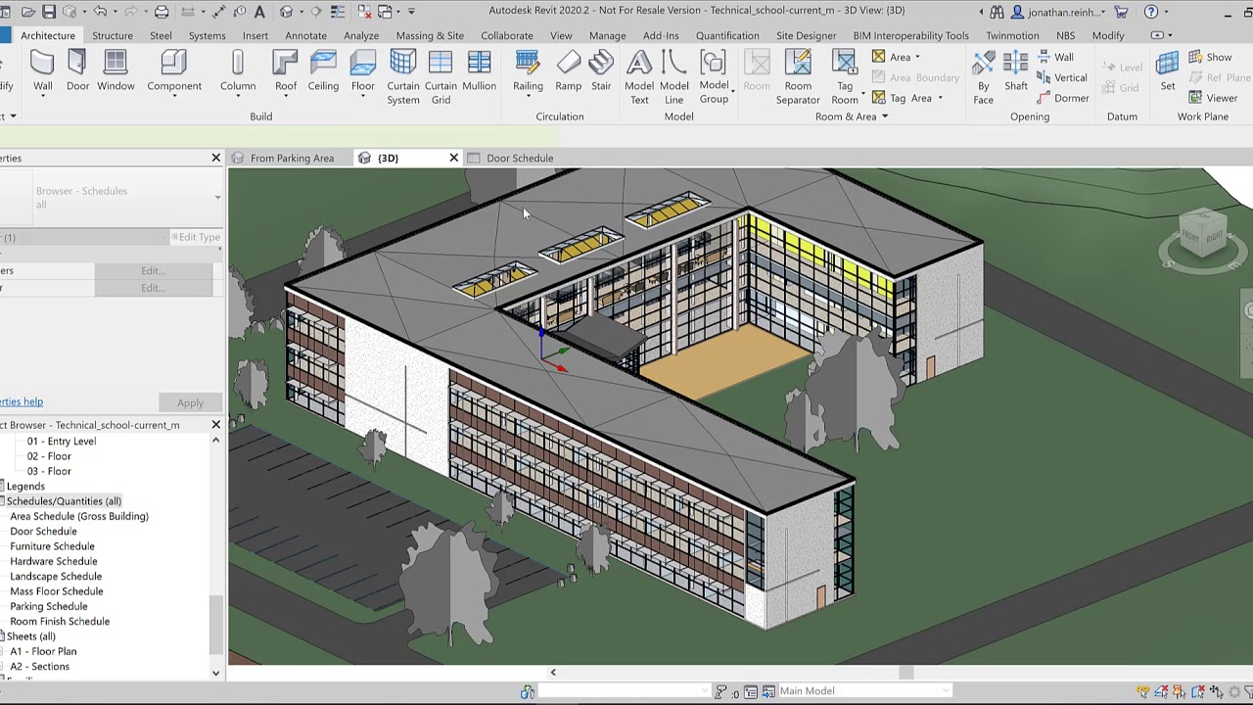The width and height of the screenshot is (1253, 705).
Task: Open the Area tool dropdown
Action: pyautogui.click(x=916, y=58)
